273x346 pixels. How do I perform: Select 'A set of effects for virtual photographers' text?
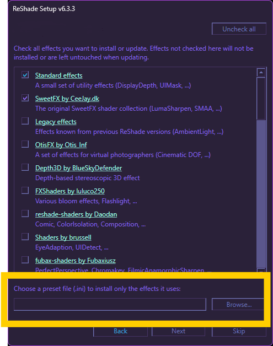point(123,155)
